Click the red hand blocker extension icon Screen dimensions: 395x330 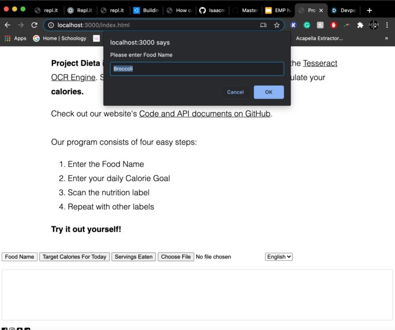333,25
